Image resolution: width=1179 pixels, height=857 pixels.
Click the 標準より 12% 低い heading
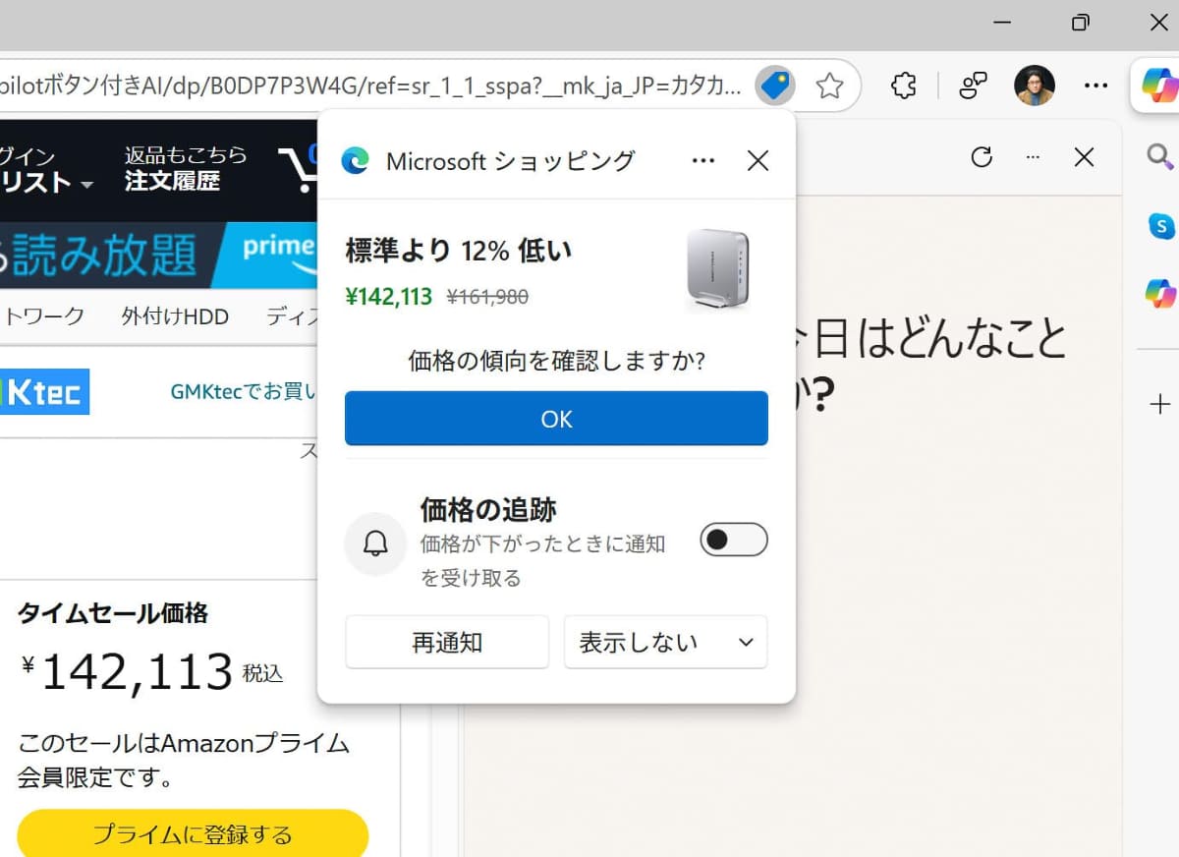[458, 251]
